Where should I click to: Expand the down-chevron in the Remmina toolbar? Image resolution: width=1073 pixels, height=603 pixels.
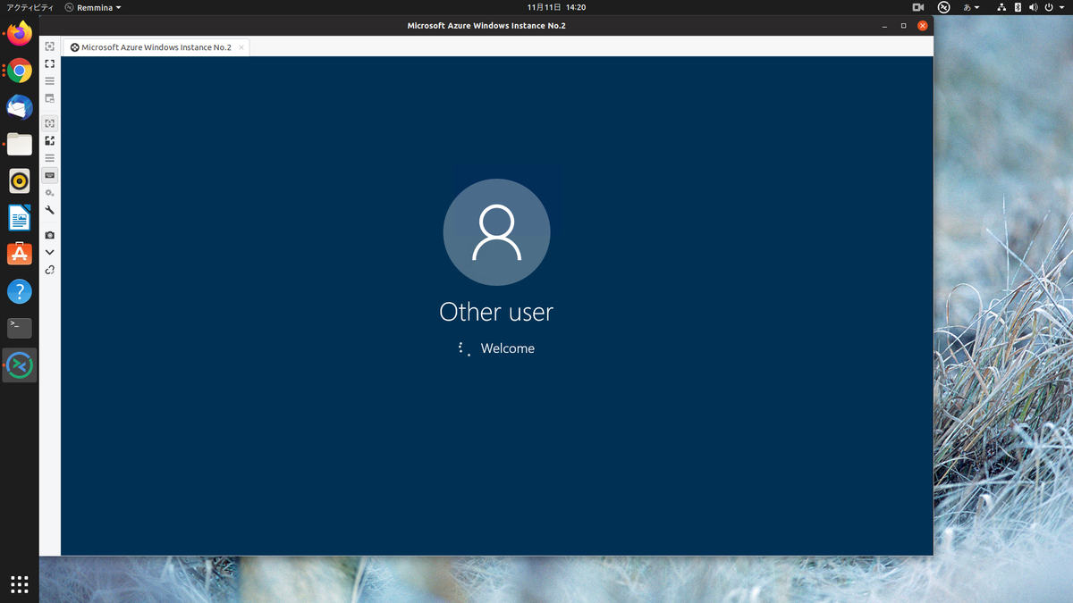49,251
